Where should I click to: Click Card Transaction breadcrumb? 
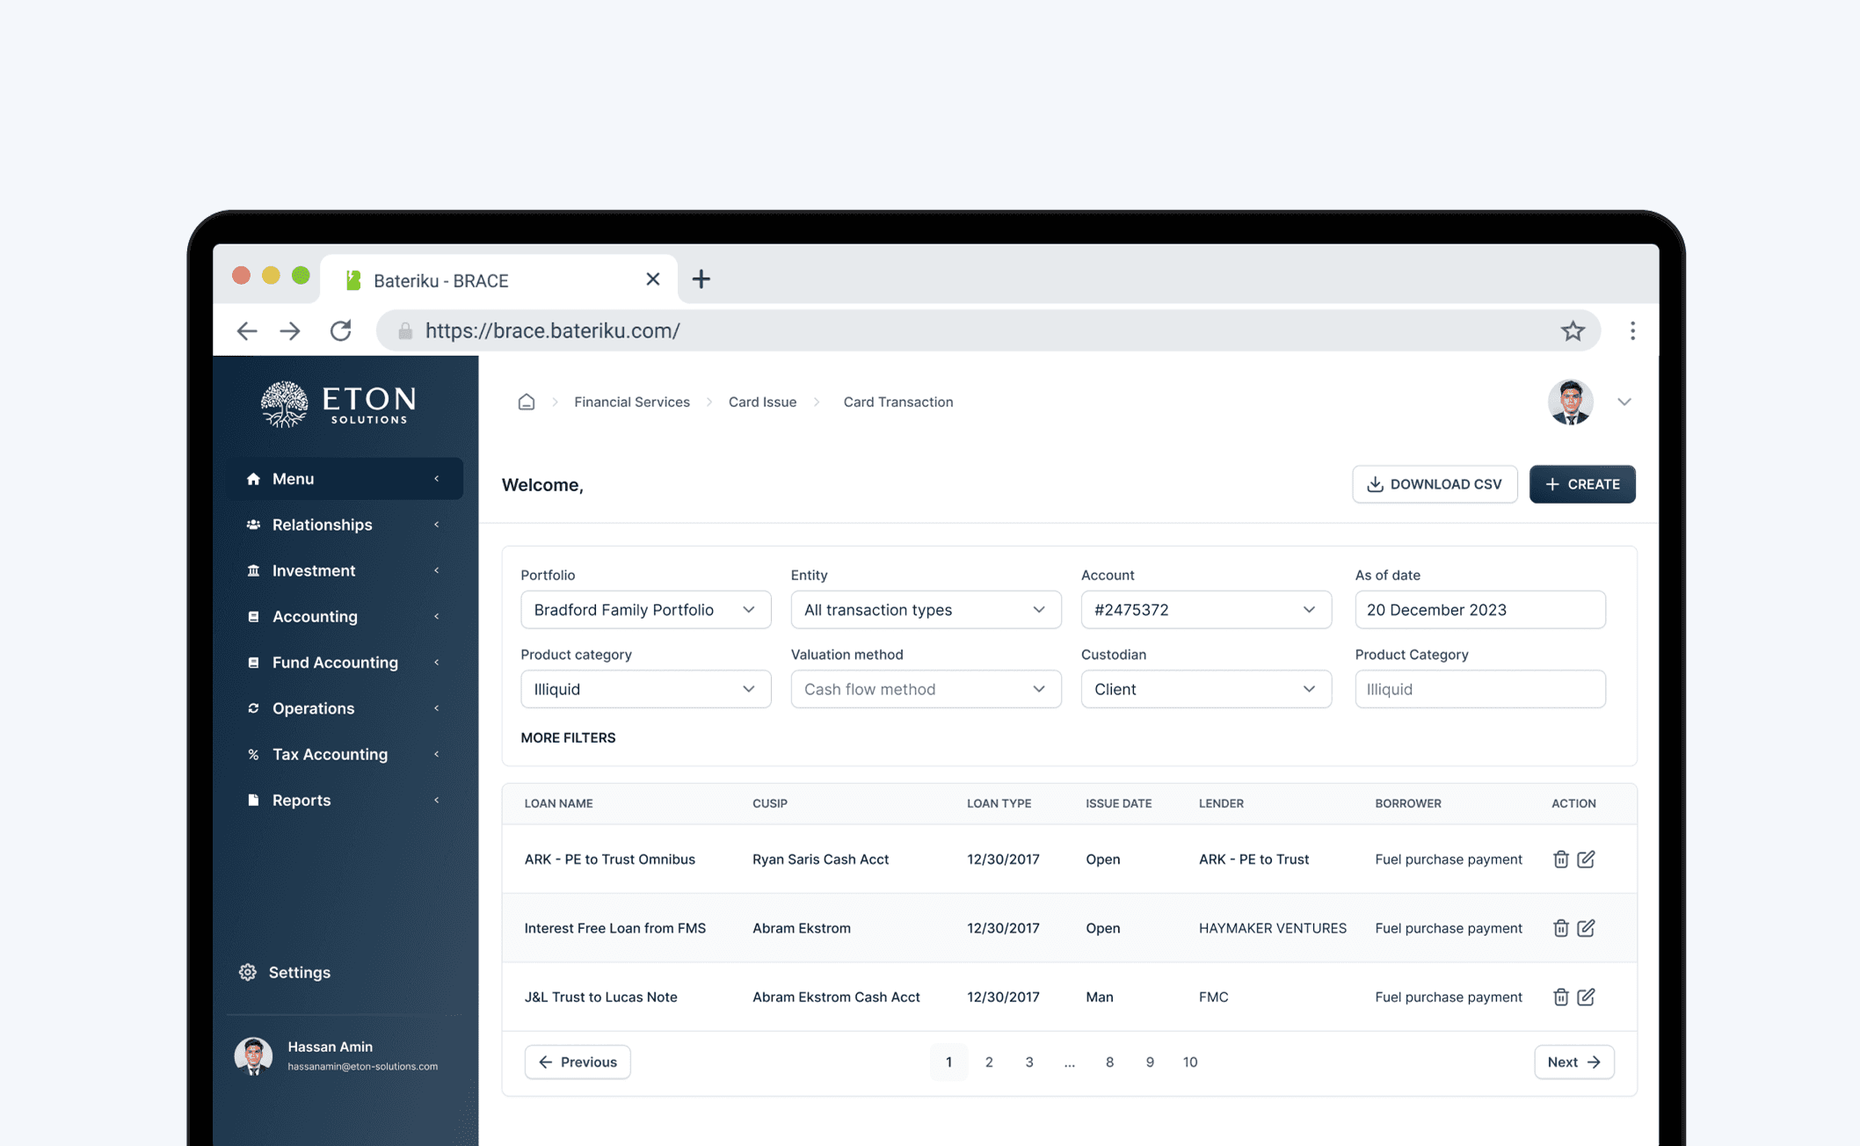coord(898,402)
